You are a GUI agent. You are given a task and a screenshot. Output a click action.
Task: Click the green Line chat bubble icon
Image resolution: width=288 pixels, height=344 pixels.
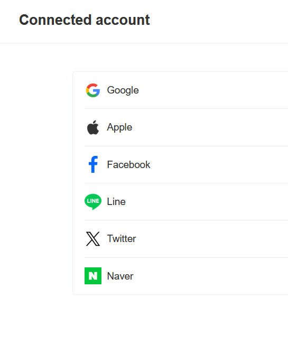[93, 202]
